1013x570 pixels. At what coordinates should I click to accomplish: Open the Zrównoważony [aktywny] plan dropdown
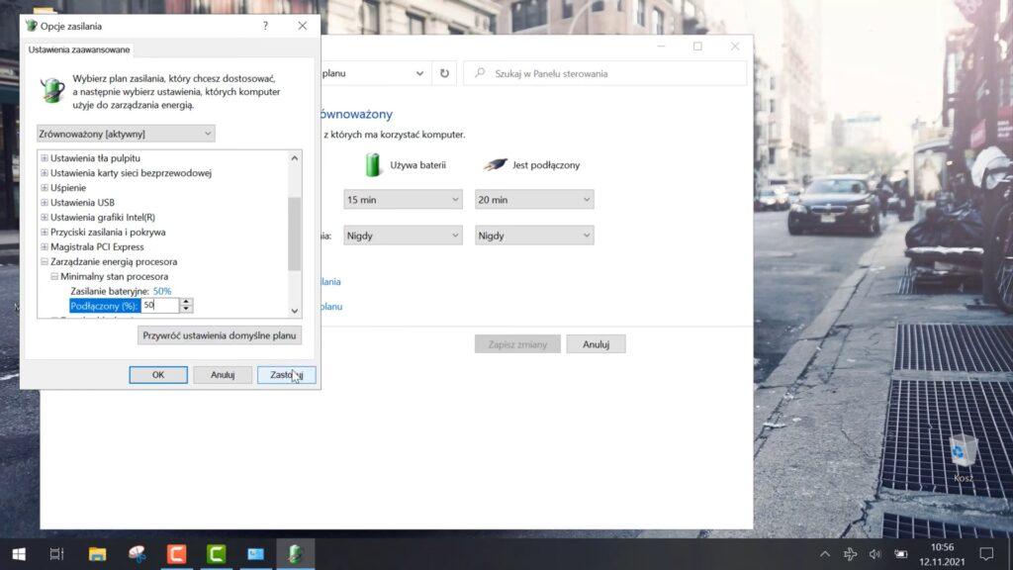[126, 134]
